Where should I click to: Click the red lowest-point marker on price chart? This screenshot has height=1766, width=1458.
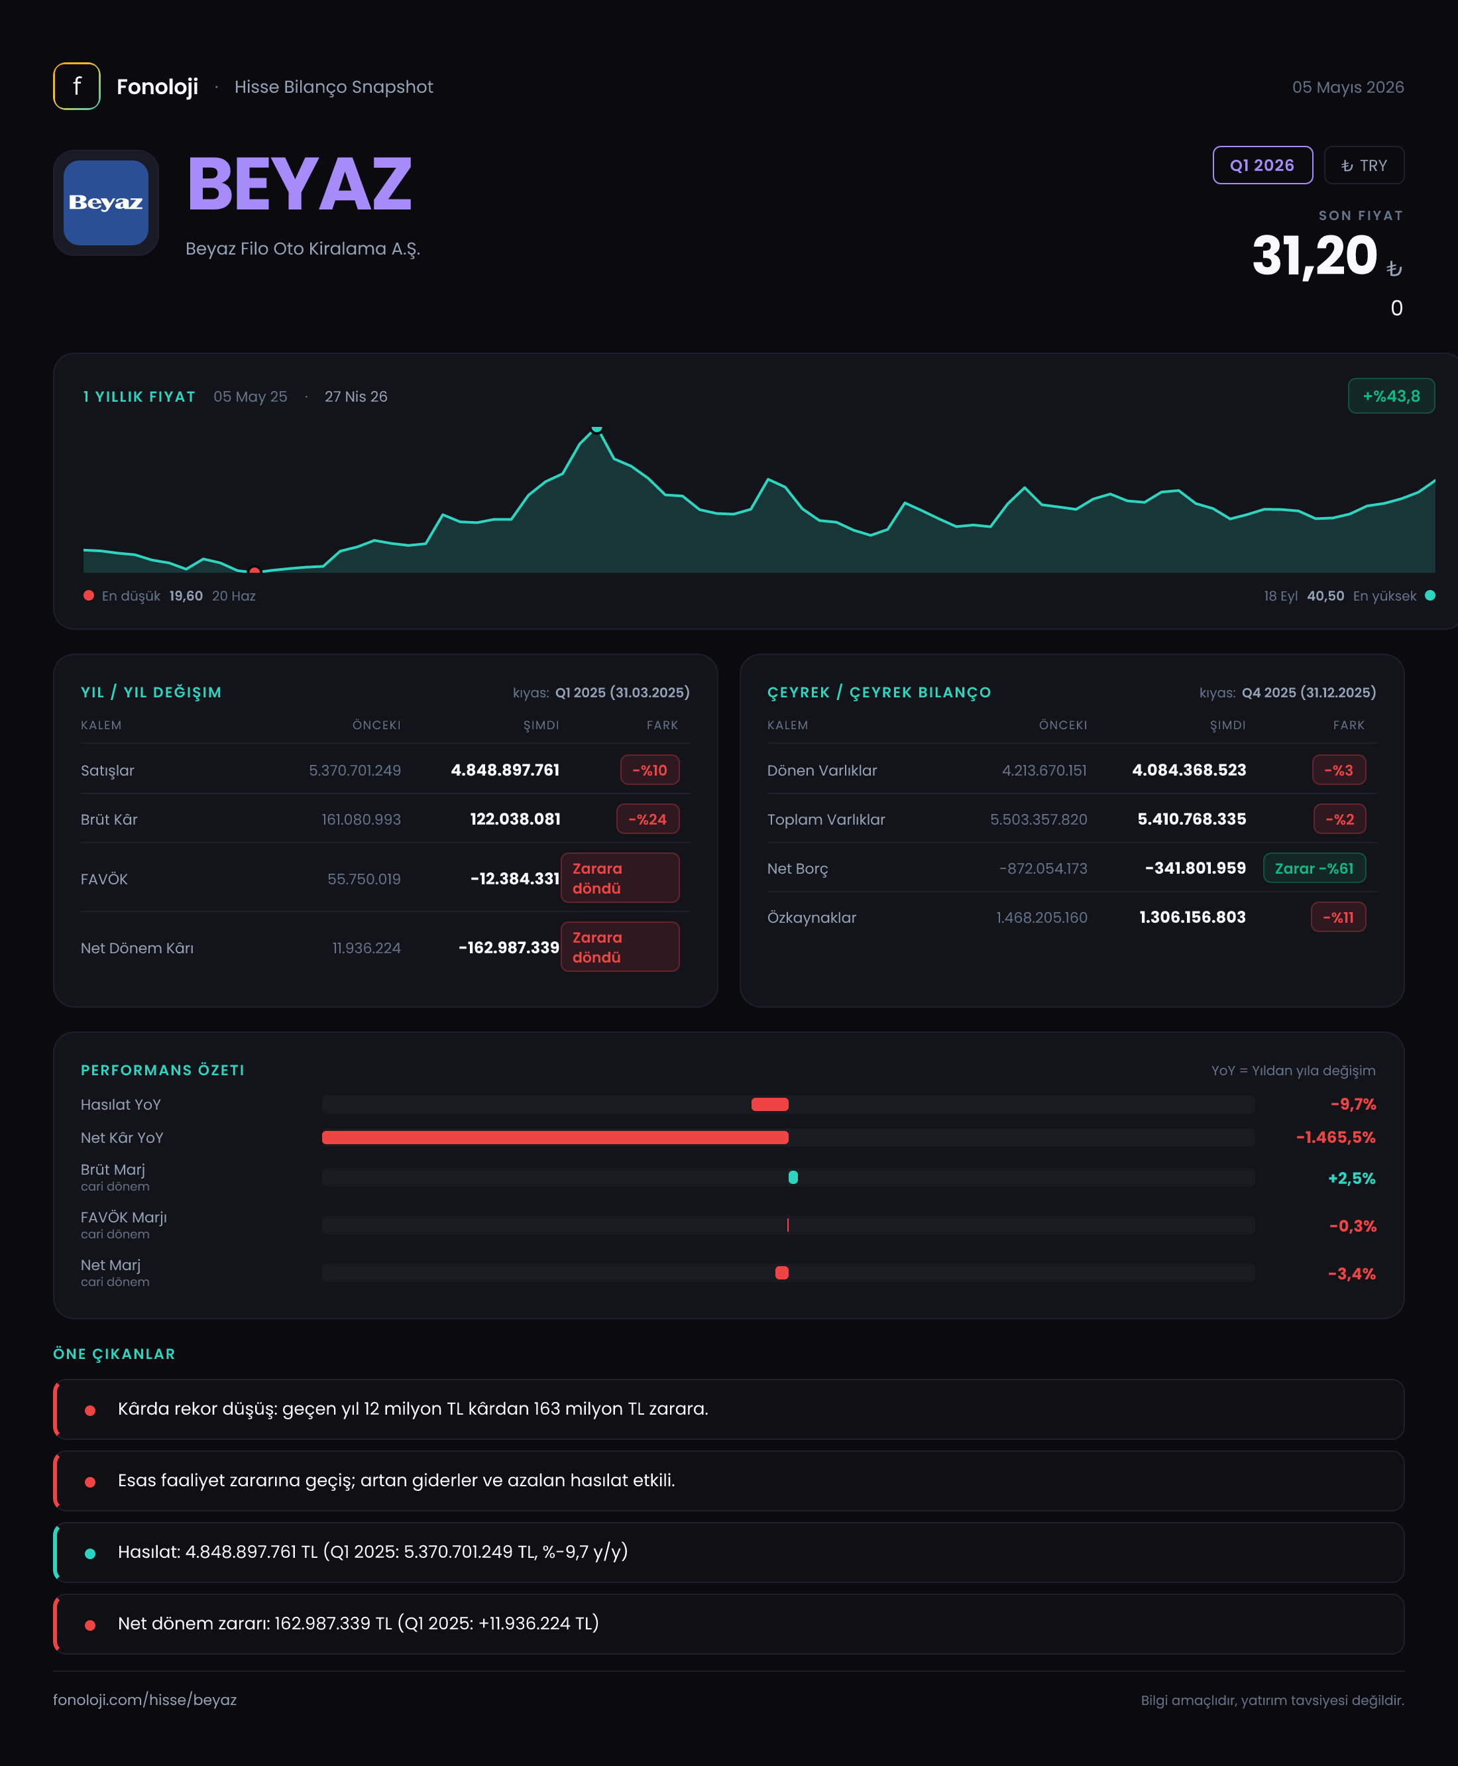pos(254,571)
